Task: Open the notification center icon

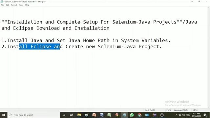Action: [x=205, y=115]
